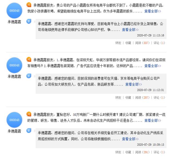Click the blue answer icon in the third reply
This screenshot has height=161, width=178.
[29, 130]
